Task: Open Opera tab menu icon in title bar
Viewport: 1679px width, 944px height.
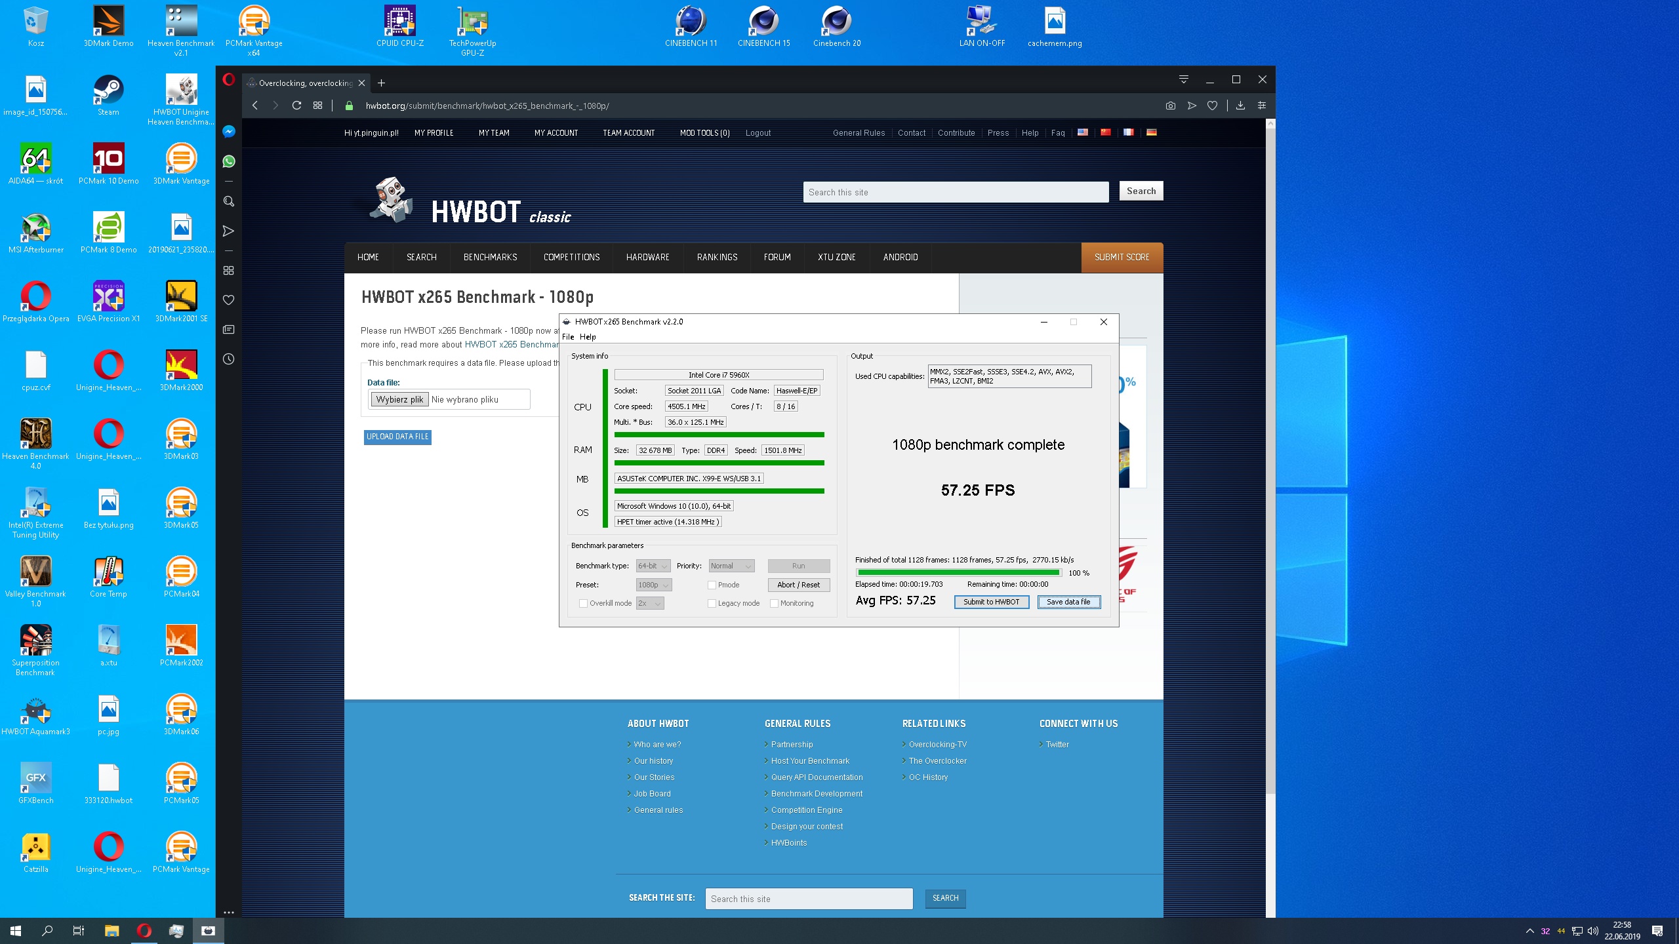Action: 1184,79
